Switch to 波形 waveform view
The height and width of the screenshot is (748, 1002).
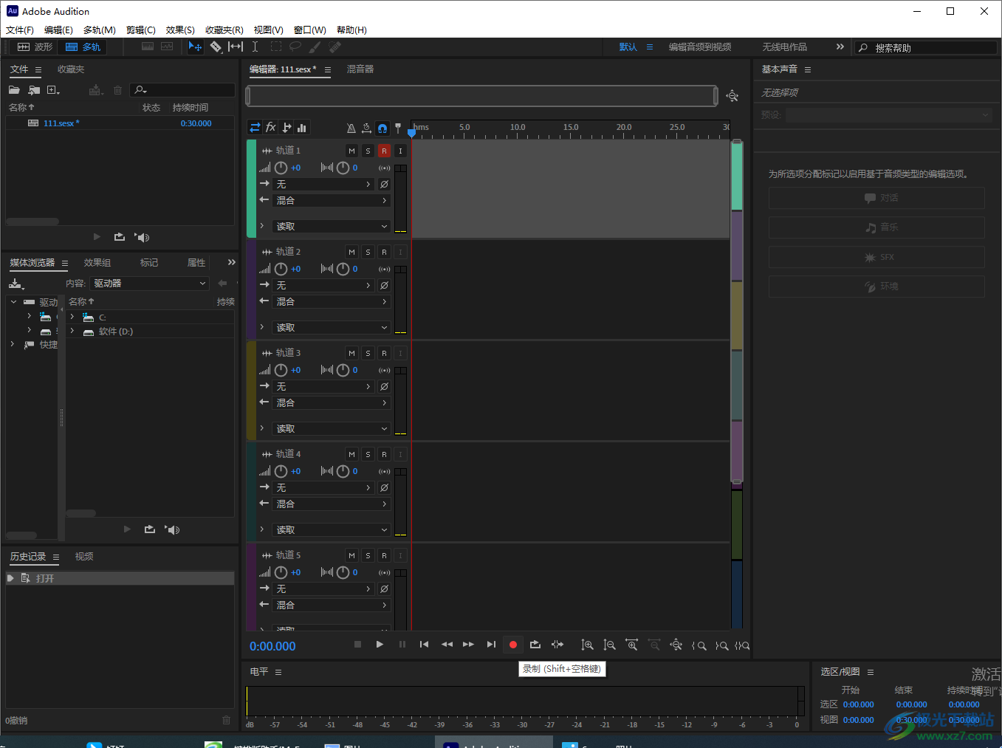tap(35, 47)
